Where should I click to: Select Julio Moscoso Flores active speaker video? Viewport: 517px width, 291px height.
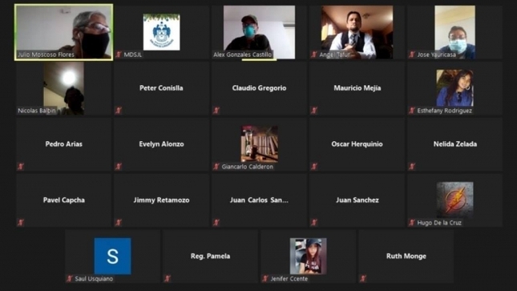pos(63,32)
